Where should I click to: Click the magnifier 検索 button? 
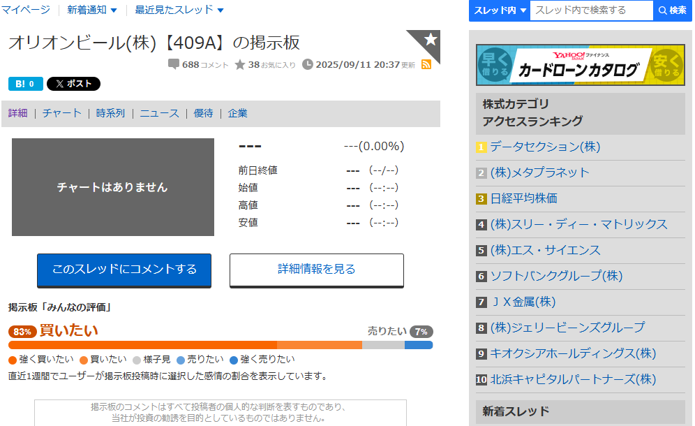pyautogui.click(x=673, y=10)
